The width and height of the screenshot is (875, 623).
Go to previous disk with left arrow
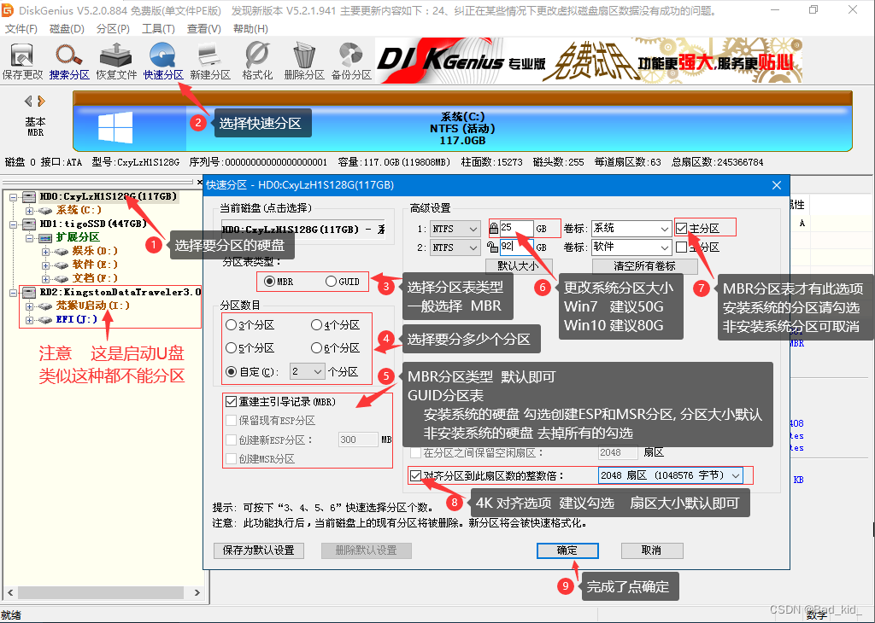28,101
